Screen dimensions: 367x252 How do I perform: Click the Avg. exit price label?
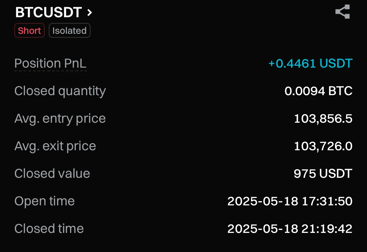55,146
